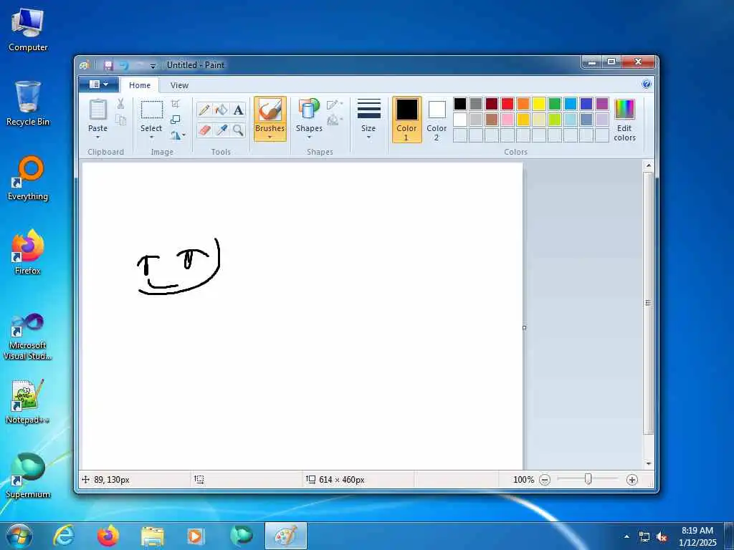Open Customize Quick Access Toolbar arrow
The height and width of the screenshot is (550, 734).
(x=153, y=66)
